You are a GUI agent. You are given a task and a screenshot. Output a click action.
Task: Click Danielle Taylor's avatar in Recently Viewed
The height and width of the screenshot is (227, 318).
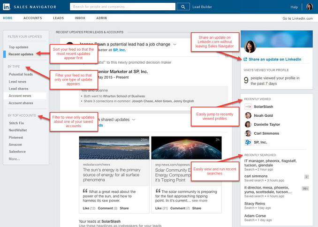point(248,124)
